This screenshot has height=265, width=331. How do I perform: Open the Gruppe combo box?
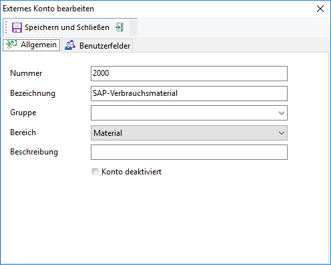pos(189,113)
